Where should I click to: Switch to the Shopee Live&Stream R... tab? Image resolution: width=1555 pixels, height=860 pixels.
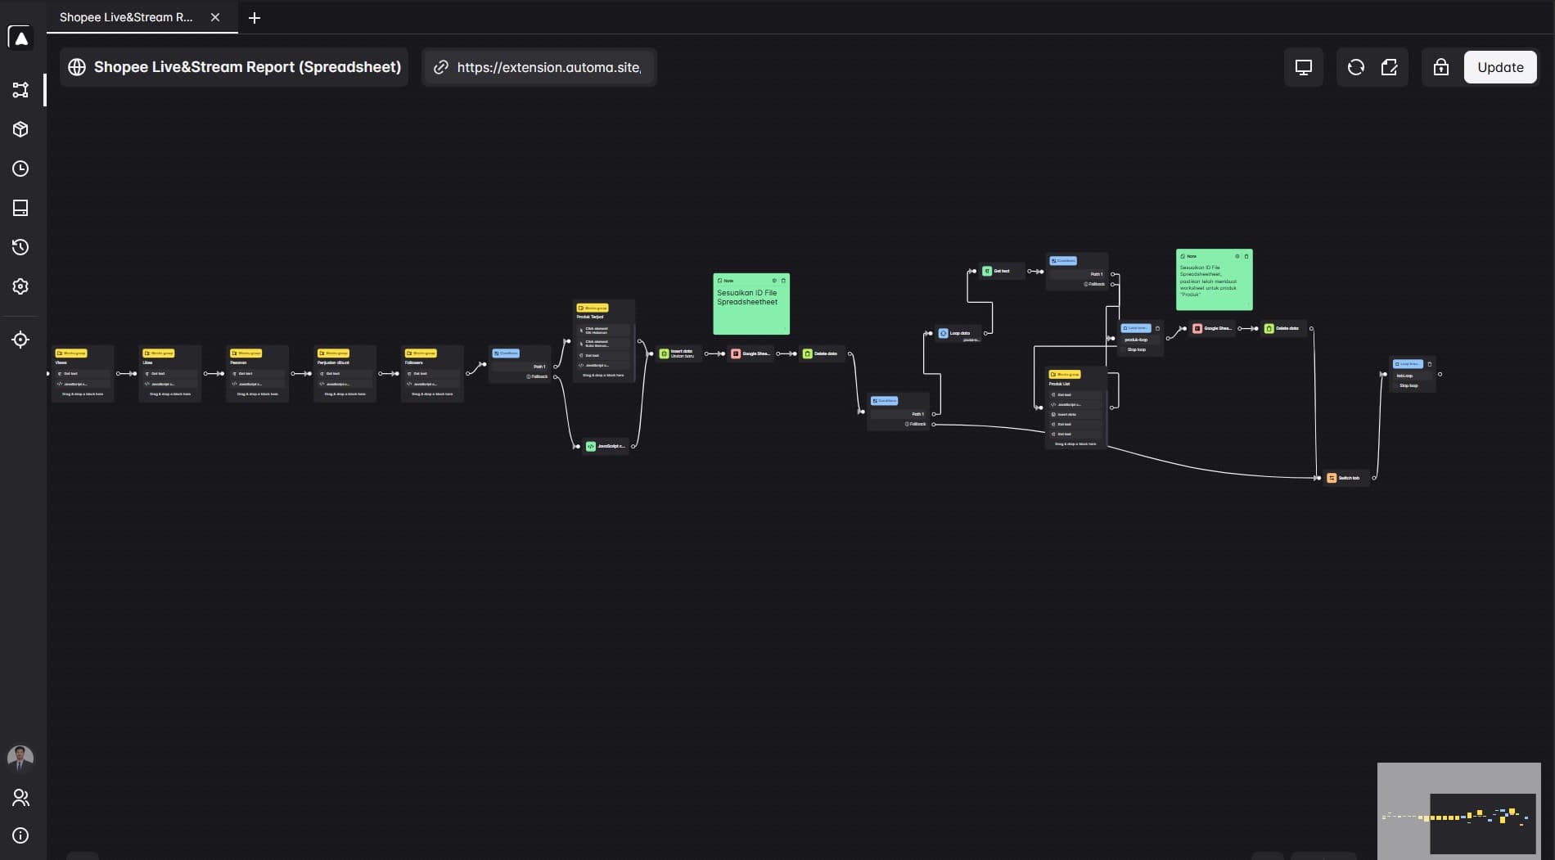(126, 17)
